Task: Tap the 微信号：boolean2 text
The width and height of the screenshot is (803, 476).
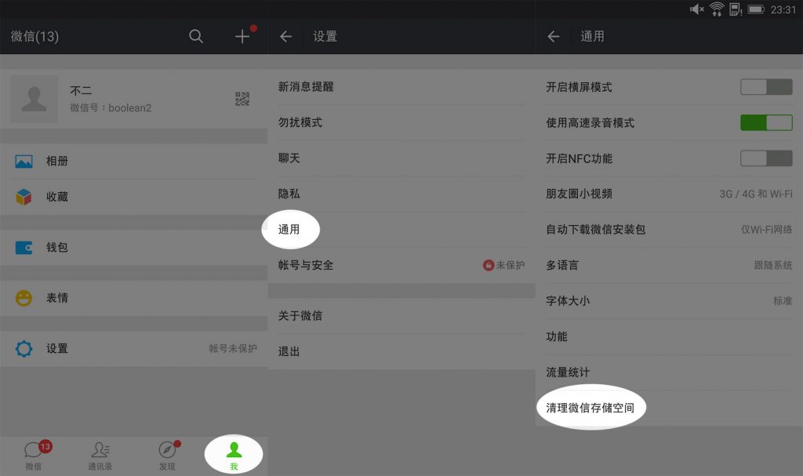Action: [111, 107]
